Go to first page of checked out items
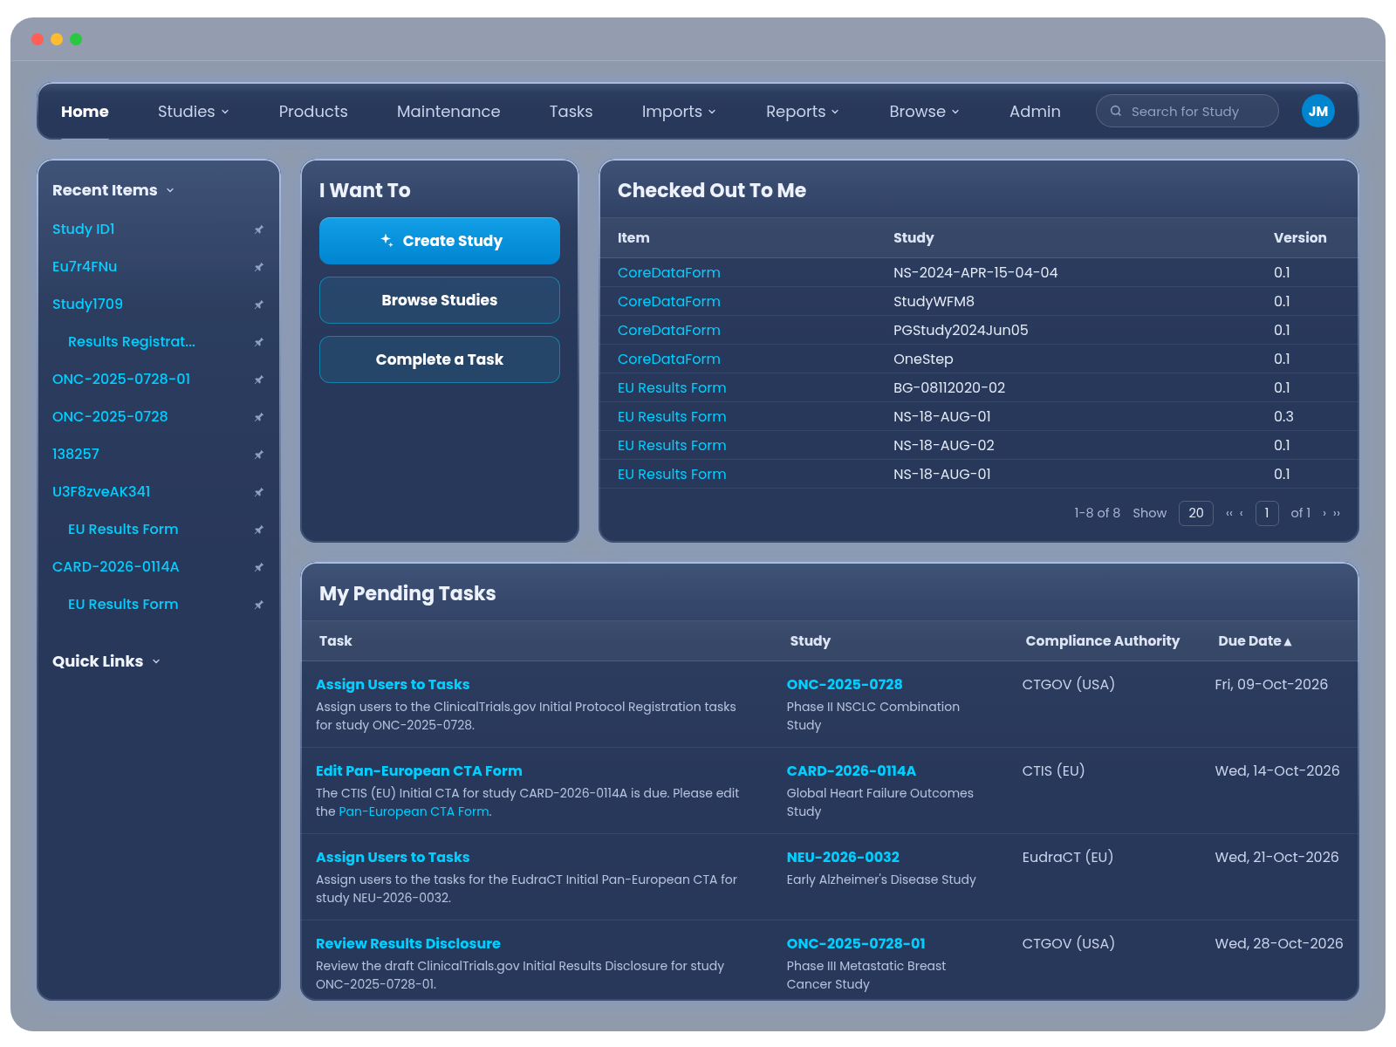 tap(1228, 513)
